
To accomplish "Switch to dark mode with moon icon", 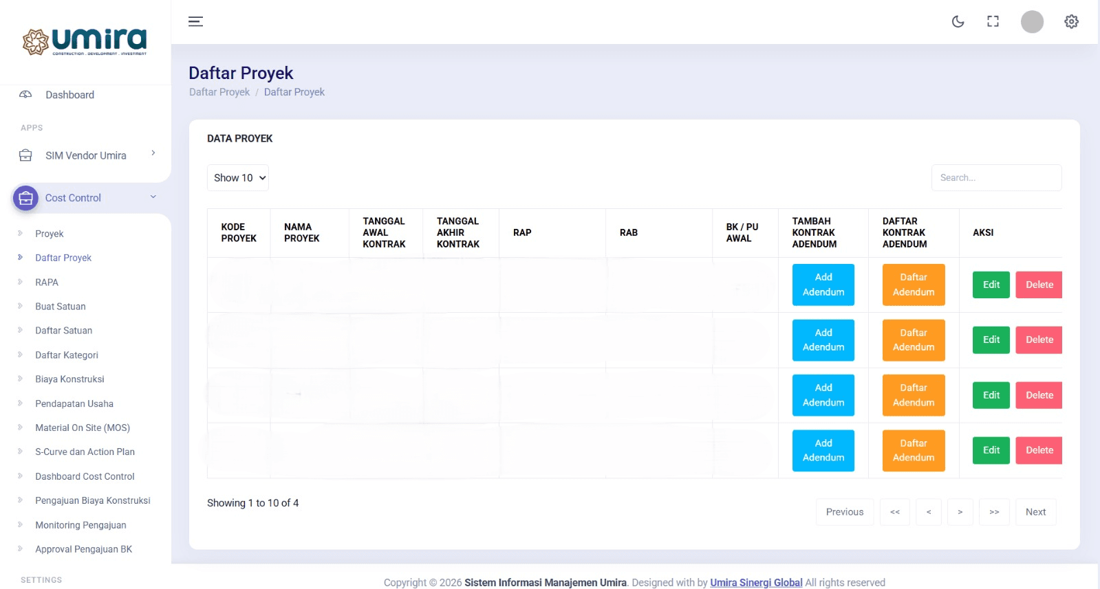I will pos(958,21).
